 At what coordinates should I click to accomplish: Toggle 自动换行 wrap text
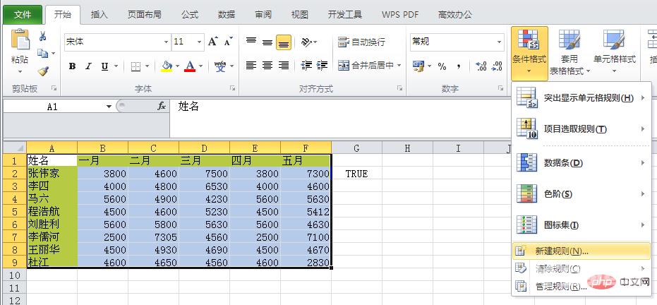361,42
